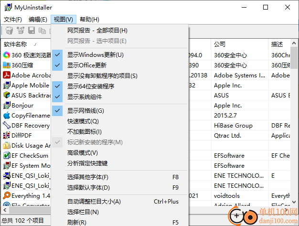The width and height of the screenshot is (299, 226).
Task: Enable 显示没有卸载程序的项目(S)
Action: [x=120, y=76]
